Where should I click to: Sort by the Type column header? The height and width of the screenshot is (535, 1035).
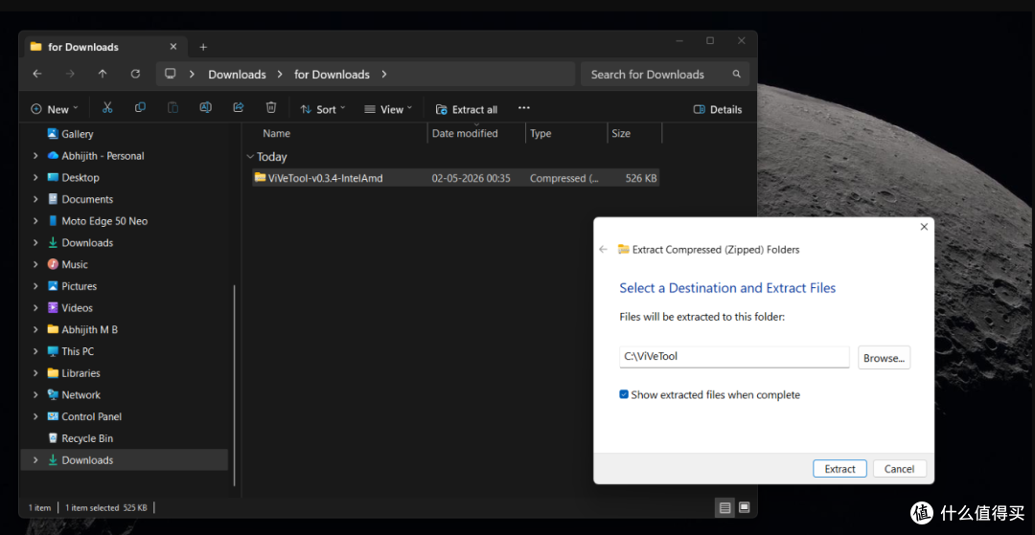(540, 133)
